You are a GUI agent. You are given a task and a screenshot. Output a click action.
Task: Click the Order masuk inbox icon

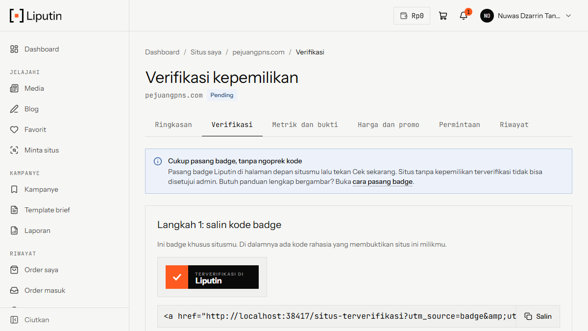(x=14, y=290)
